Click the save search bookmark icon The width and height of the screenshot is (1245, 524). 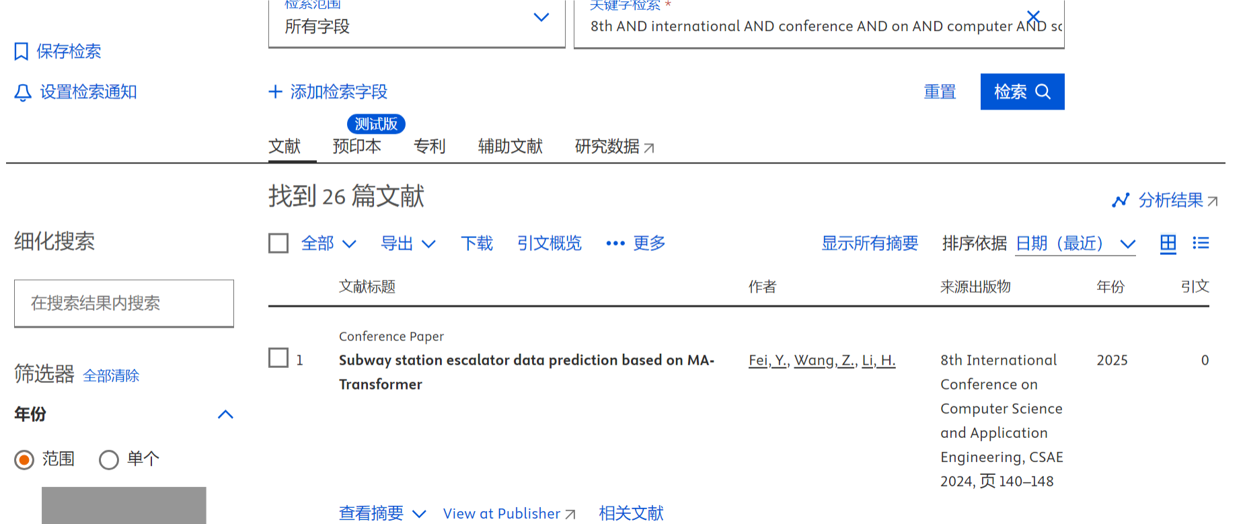[22, 52]
